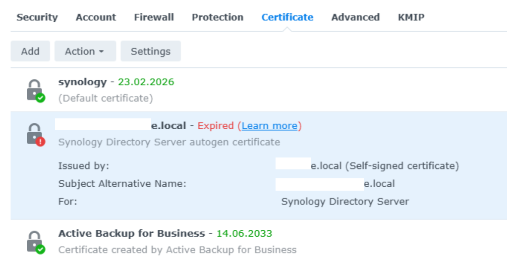Viewport: 507px width, 260px height.
Task: Open the Action dropdown menu
Action: coord(85,52)
